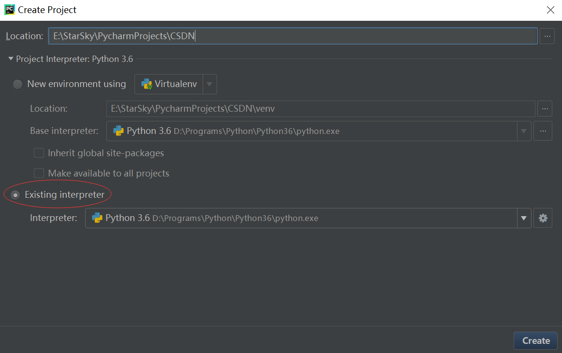
Task: Click the 'Make available to all projects' label
Action: (109, 174)
